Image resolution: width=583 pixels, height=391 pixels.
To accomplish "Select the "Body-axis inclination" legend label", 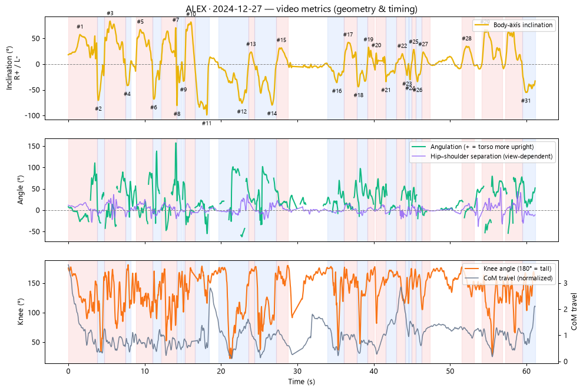I will click(x=523, y=25).
